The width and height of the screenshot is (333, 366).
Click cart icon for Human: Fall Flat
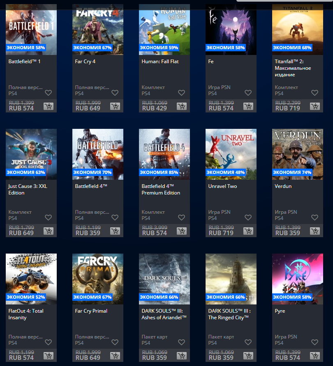coord(182,107)
